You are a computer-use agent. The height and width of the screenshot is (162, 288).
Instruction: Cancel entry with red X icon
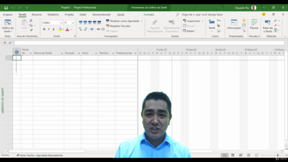5,43
